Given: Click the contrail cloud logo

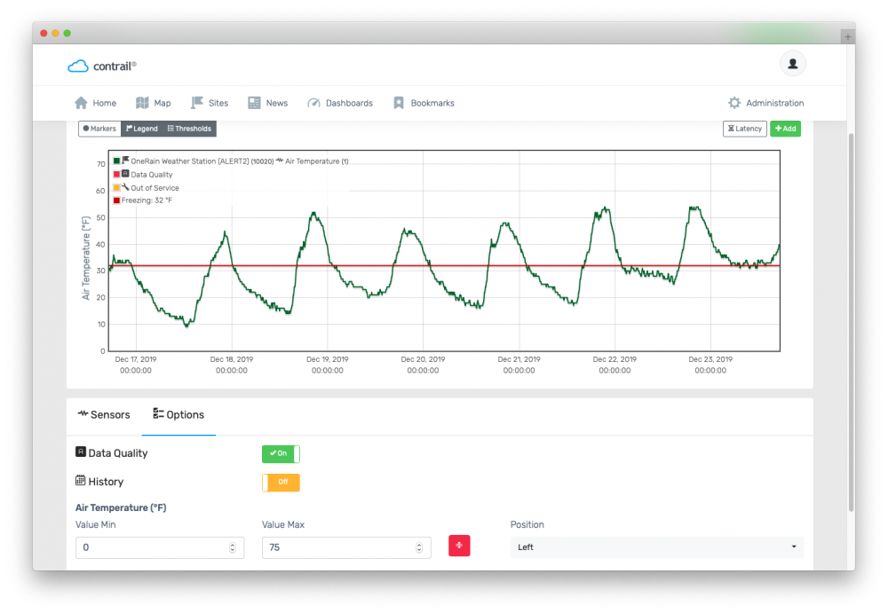Looking at the screenshot, I should tap(78, 67).
